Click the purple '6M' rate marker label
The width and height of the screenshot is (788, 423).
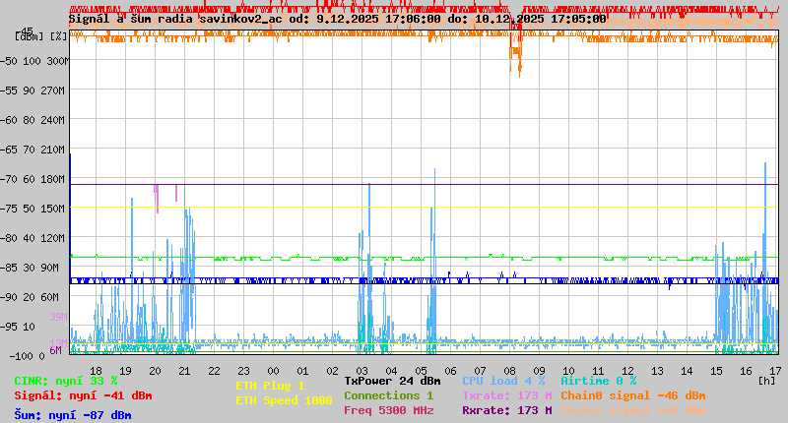pos(55,350)
